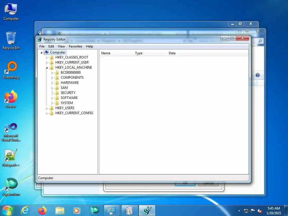This screenshot has height=216, width=288.
Task: Expand the SOFTWARE key arrow
Action: click(x=52, y=98)
